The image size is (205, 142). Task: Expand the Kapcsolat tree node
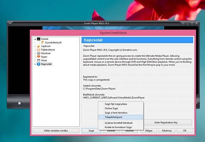pos(35,64)
